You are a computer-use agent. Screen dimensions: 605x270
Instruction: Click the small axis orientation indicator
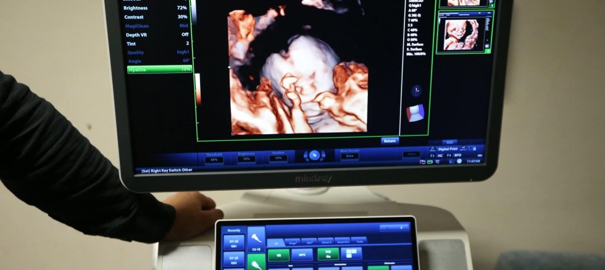coord(416,90)
